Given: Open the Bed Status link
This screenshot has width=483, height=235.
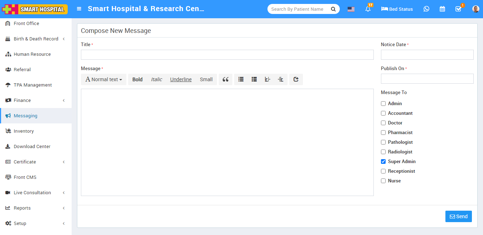Looking at the screenshot, I should click(397, 9).
